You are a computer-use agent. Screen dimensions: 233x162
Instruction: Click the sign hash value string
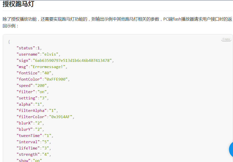[72, 60]
